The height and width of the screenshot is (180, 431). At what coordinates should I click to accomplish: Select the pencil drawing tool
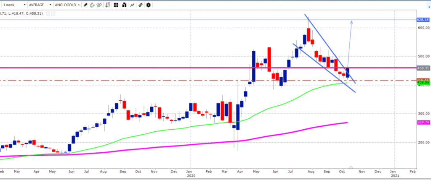[x=86, y=5]
